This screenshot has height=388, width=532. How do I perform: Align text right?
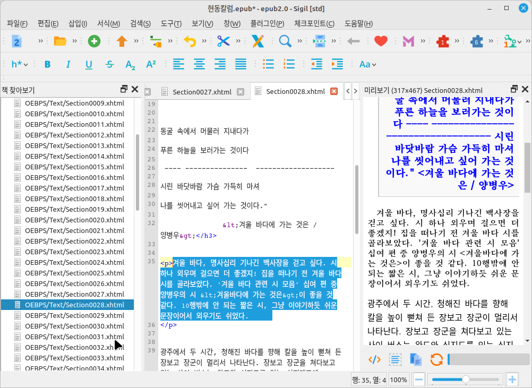point(220,64)
